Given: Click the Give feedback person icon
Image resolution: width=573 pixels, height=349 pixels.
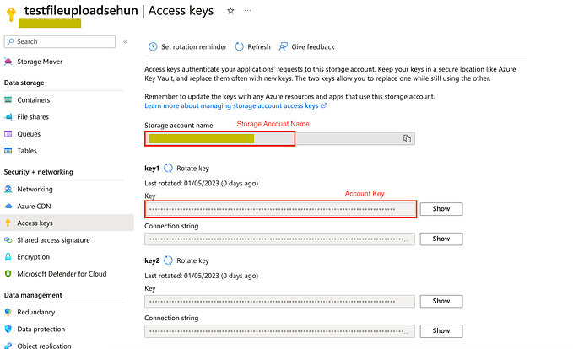Looking at the screenshot, I should (284, 46).
